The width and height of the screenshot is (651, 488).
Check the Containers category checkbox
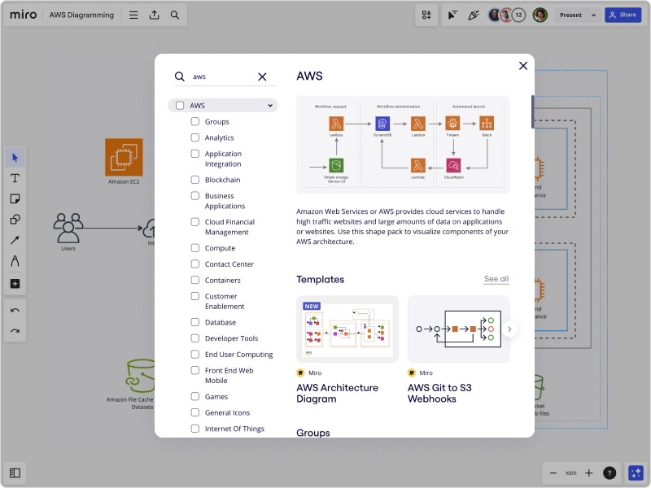[194, 280]
